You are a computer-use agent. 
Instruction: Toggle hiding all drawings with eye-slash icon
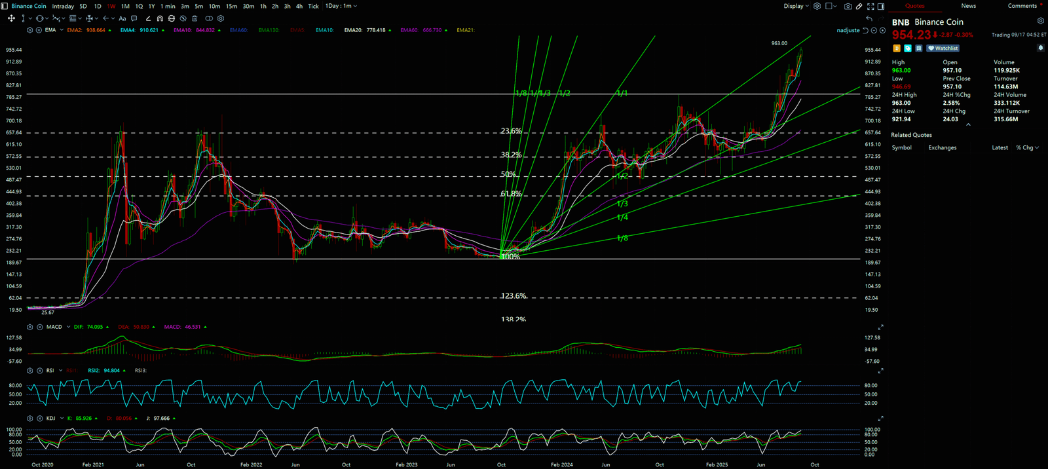click(x=183, y=18)
